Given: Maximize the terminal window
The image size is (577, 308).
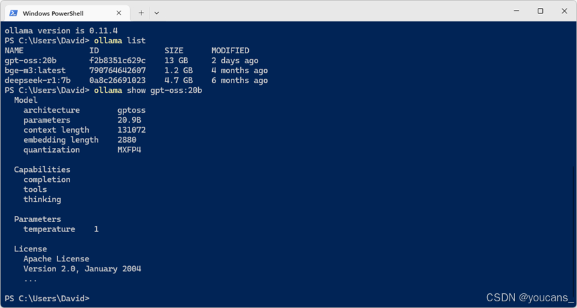Looking at the screenshot, I should click(x=540, y=11).
